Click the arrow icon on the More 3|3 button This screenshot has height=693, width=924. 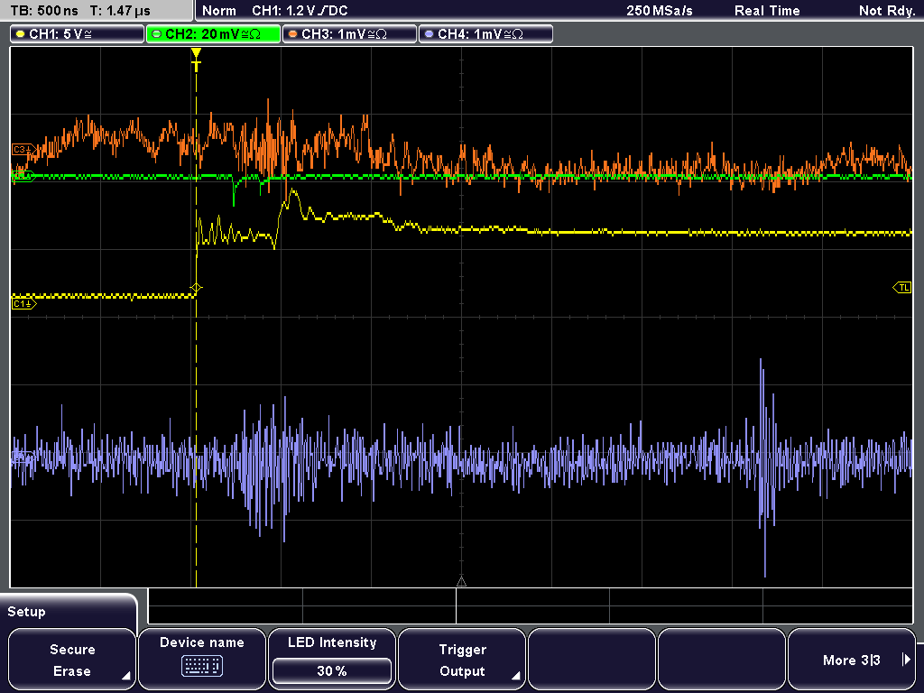click(x=906, y=660)
